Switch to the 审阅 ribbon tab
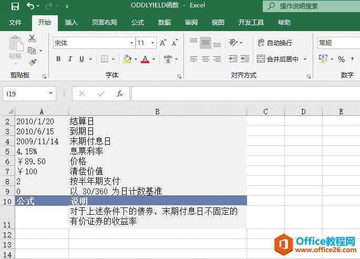360x259 pixels. click(191, 23)
